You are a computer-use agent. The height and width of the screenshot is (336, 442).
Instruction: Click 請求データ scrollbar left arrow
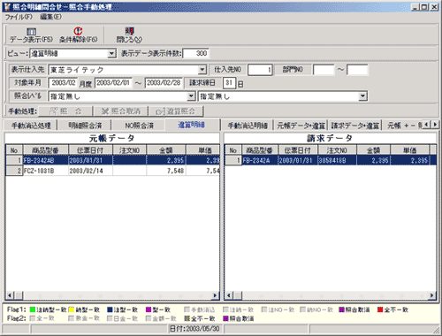[229, 295]
